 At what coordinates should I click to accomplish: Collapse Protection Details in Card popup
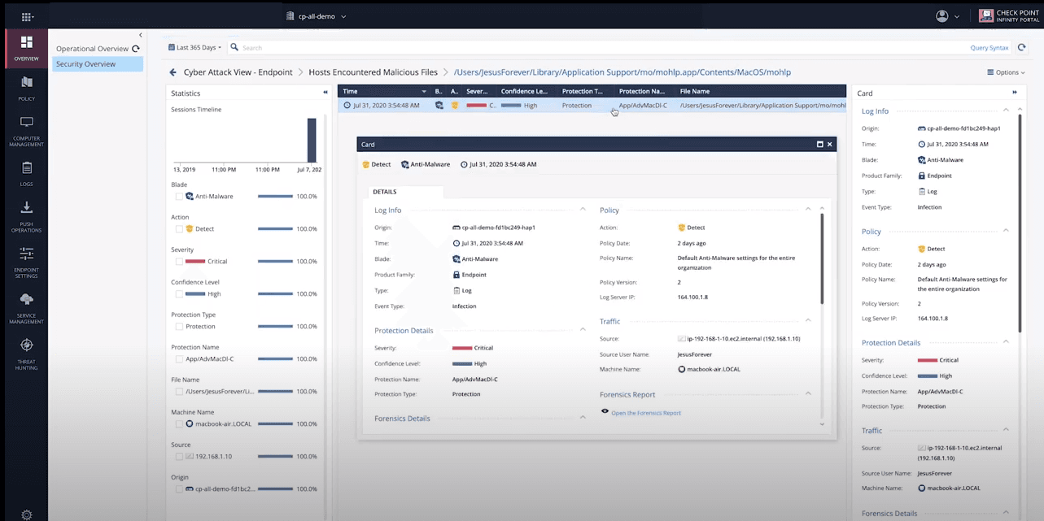(583, 330)
